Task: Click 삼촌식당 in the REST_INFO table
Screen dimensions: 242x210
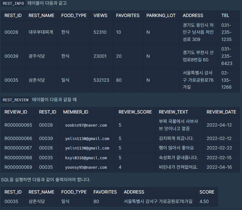Action: tap(37, 80)
